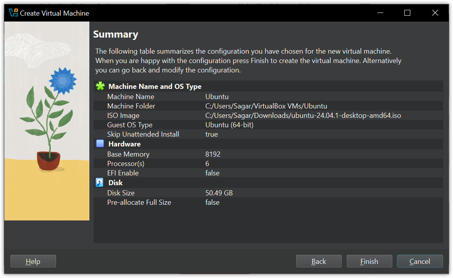Click the green star Machine Name section icon
Viewport: 453px width, 278px height.
100,86
